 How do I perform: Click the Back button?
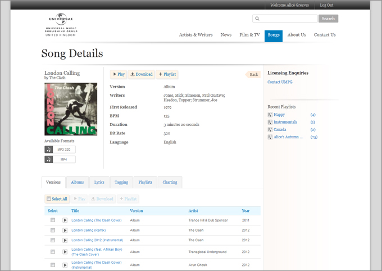click(253, 75)
